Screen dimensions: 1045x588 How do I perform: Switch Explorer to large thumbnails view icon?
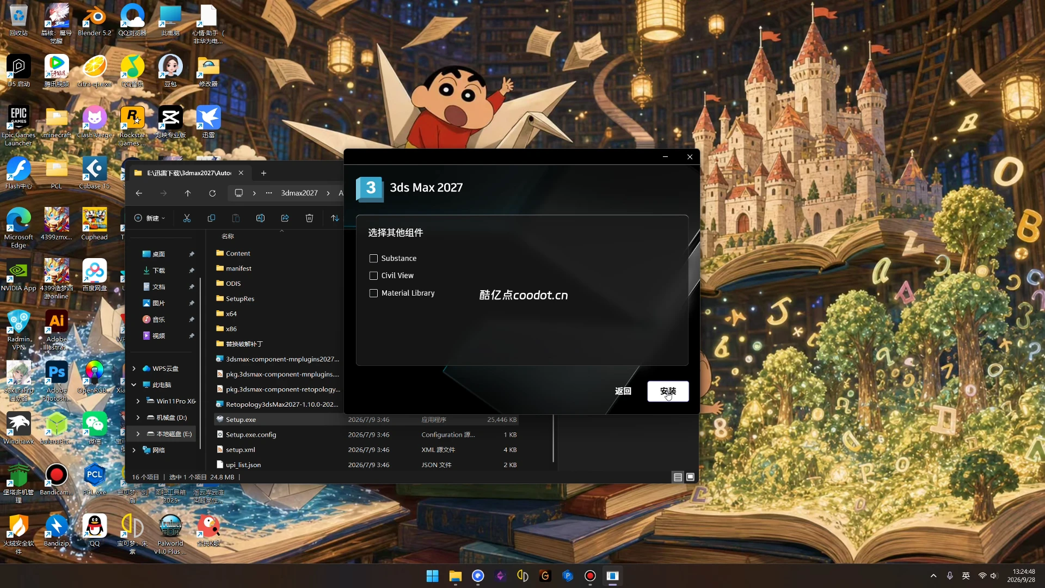(690, 477)
